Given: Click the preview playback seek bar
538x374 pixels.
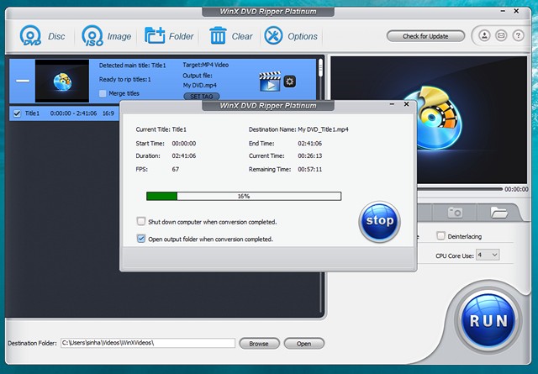Looking at the screenshot, I should 460,189.
